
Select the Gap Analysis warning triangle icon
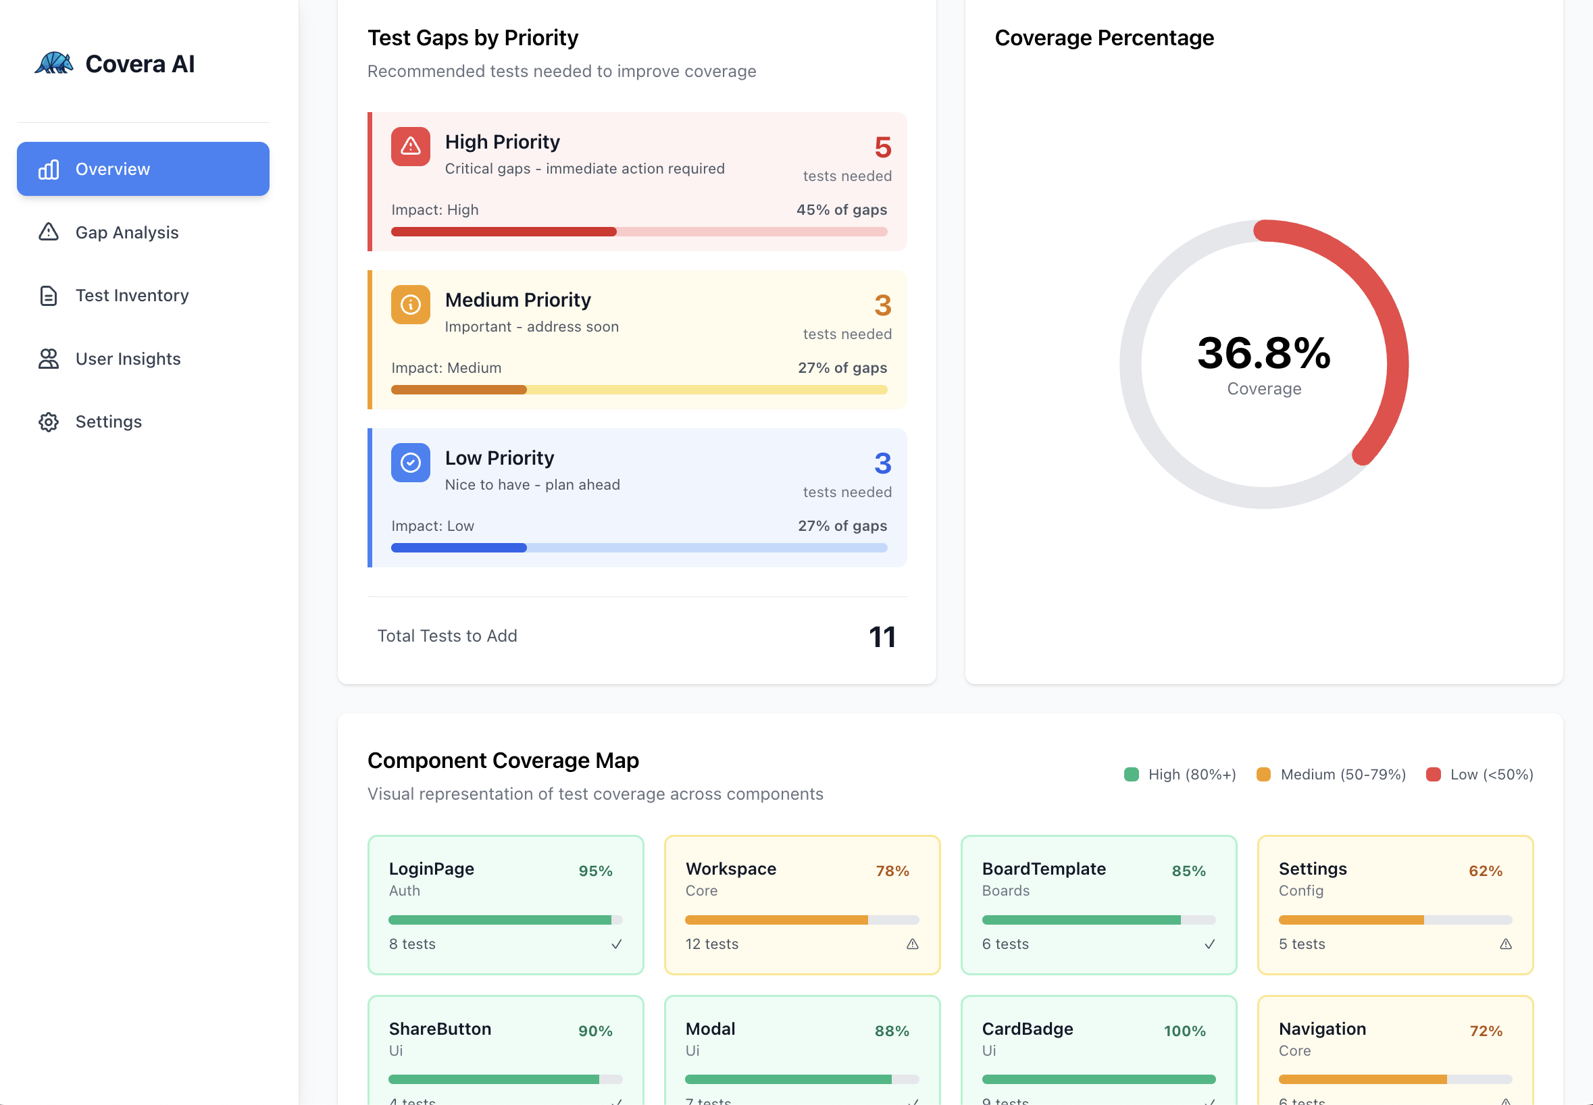click(x=48, y=232)
